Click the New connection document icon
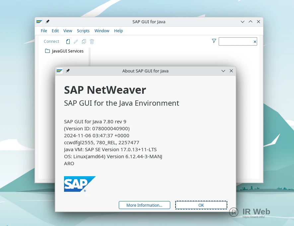Screen dimensions: 294x226 68,42
